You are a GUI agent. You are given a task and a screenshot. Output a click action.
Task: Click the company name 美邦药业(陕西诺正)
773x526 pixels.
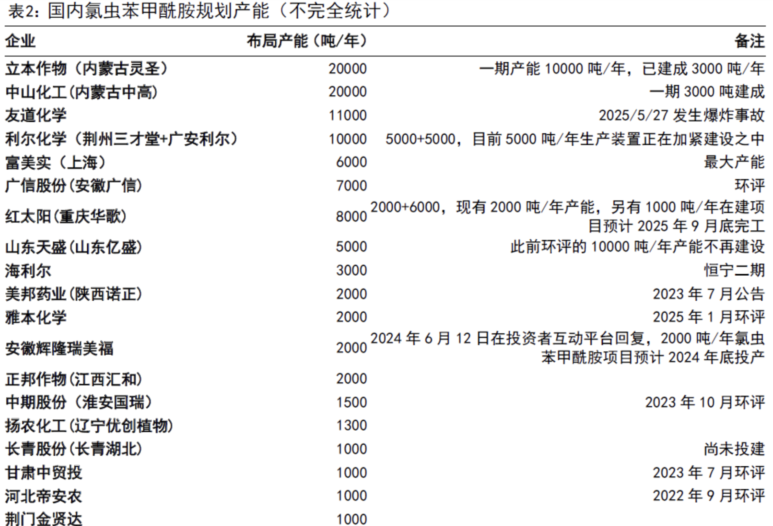tap(74, 294)
